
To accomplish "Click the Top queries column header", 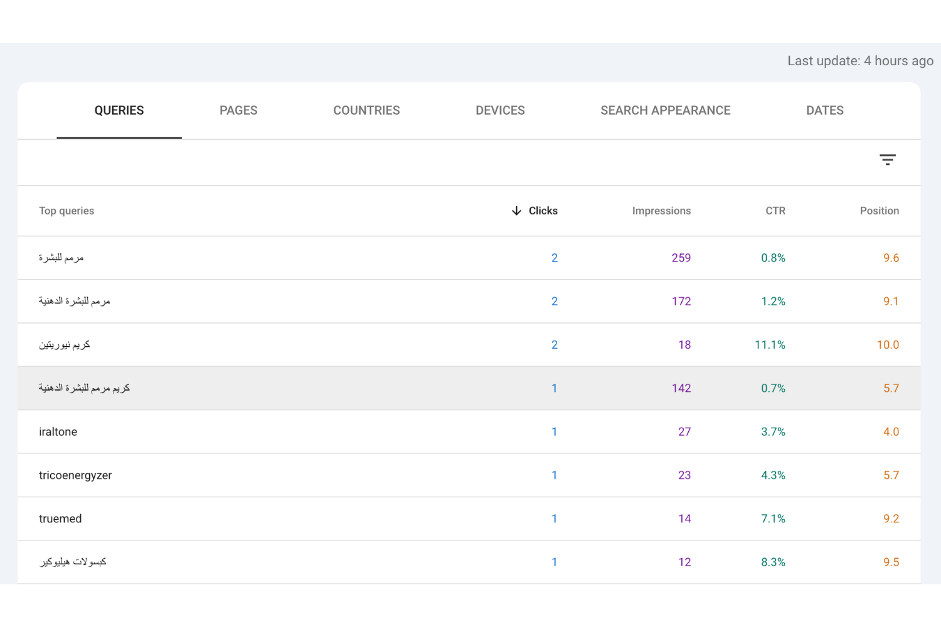I will 66,211.
